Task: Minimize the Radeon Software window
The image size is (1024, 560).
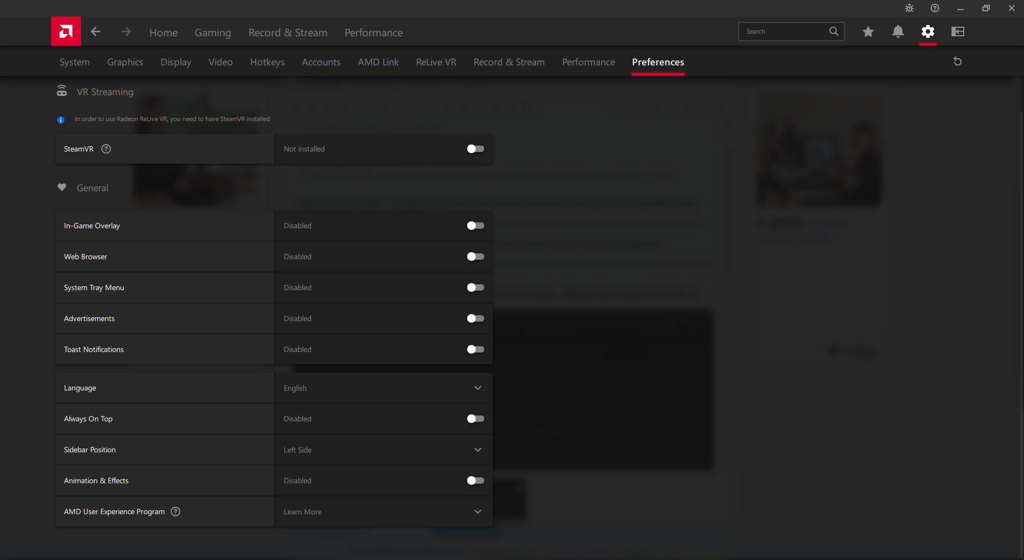Action: pyautogui.click(x=961, y=8)
